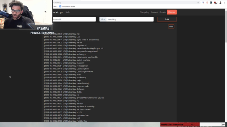The width and height of the screenshot is (227, 127).
Task: Click log line 'kaleahkay: hai bb'
Action: click(63, 42)
